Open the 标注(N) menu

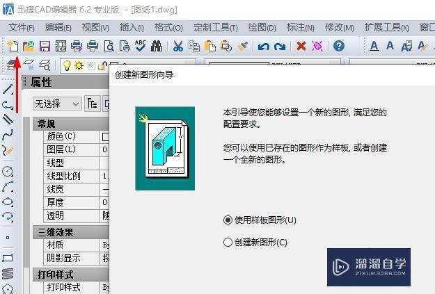300,28
